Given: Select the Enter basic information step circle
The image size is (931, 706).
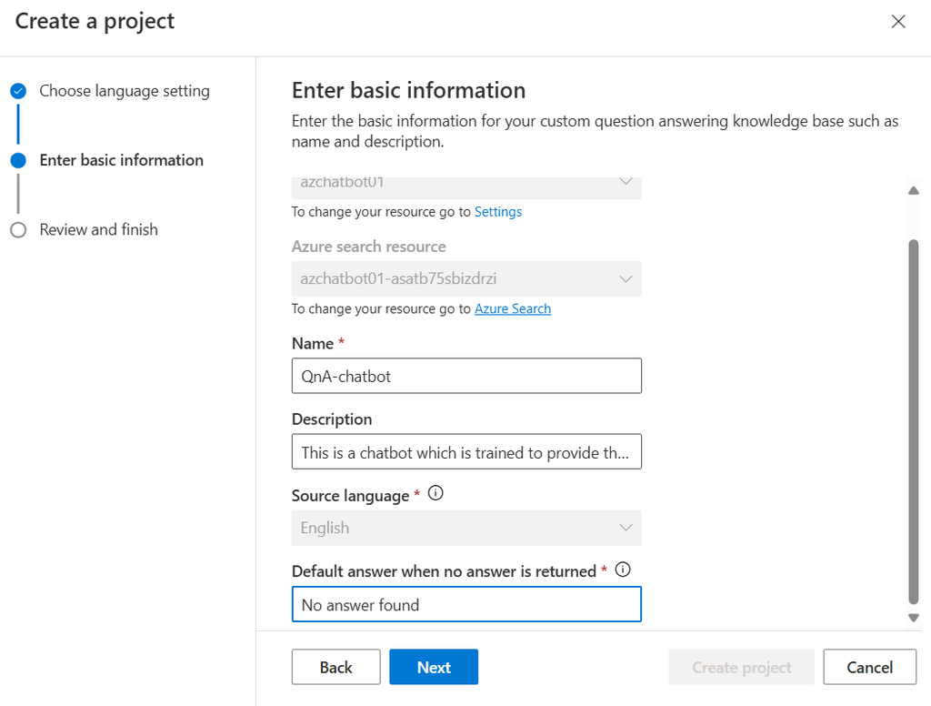Looking at the screenshot, I should click(x=18, y=160).
